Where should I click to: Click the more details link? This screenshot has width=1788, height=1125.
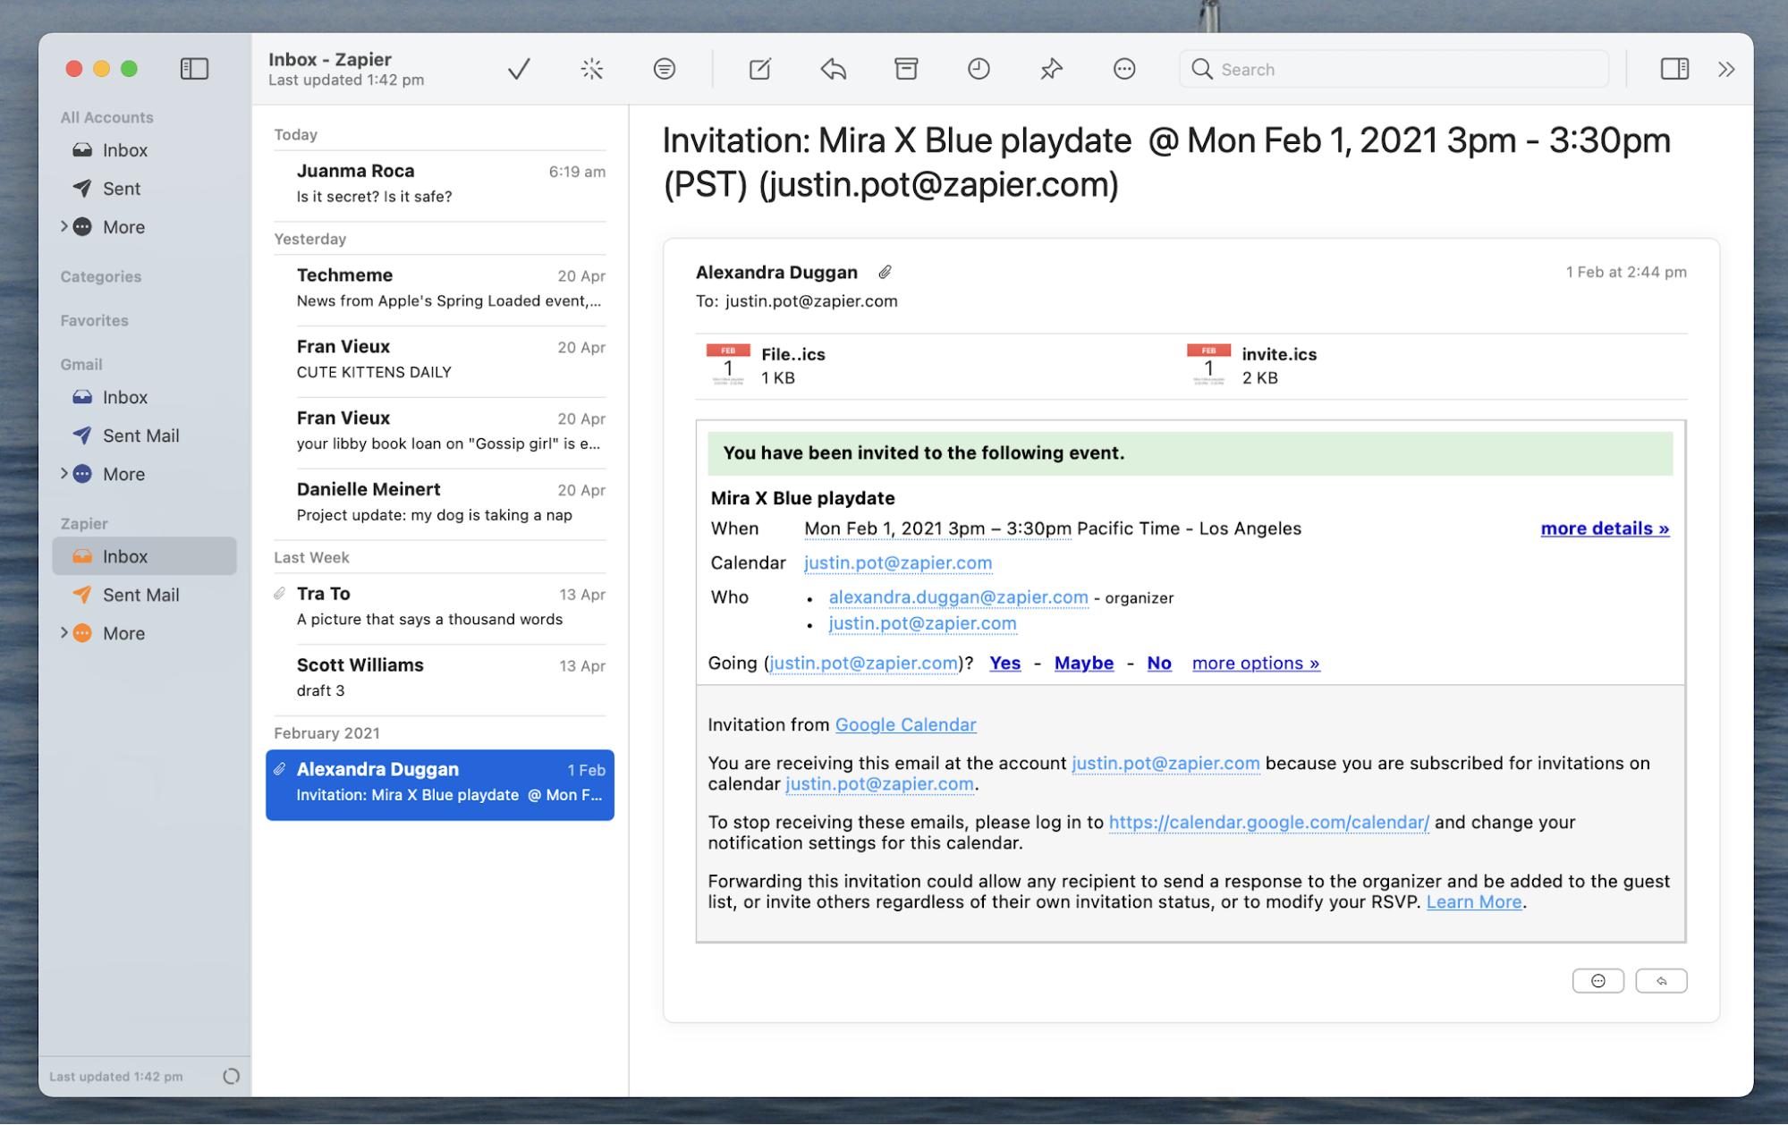point(1604,529)
